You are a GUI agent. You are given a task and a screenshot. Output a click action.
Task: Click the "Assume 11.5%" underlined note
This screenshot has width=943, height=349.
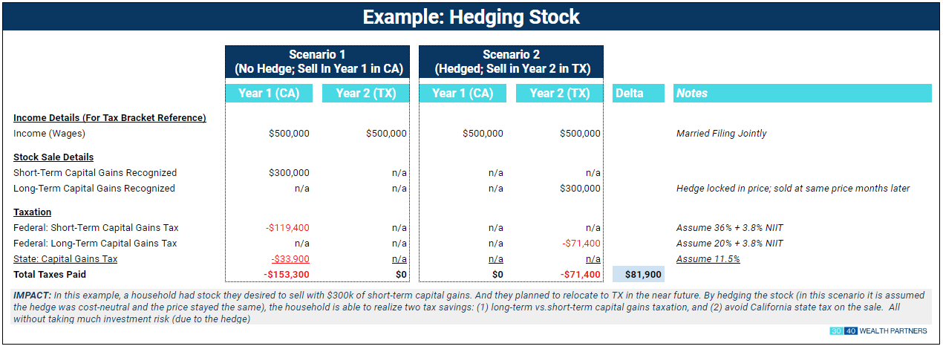point(708,259)
